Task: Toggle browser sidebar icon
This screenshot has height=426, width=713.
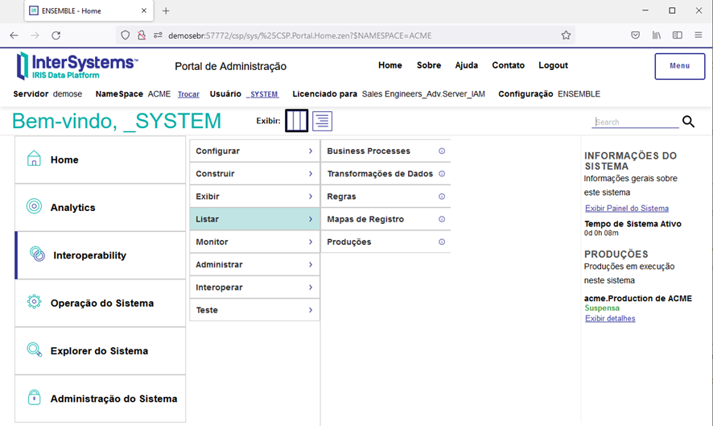Action: pos(677,35)
